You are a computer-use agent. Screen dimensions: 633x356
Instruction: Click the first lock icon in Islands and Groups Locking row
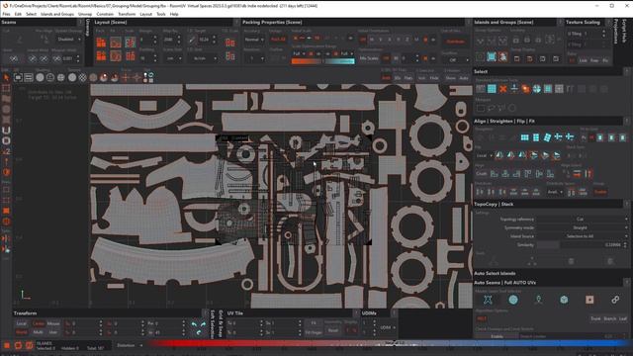click(516, 40)
